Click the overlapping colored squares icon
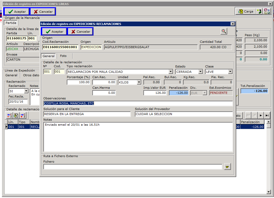Image resolution: width=274 pixels, height=198 pixels. (x=267, y=11)
